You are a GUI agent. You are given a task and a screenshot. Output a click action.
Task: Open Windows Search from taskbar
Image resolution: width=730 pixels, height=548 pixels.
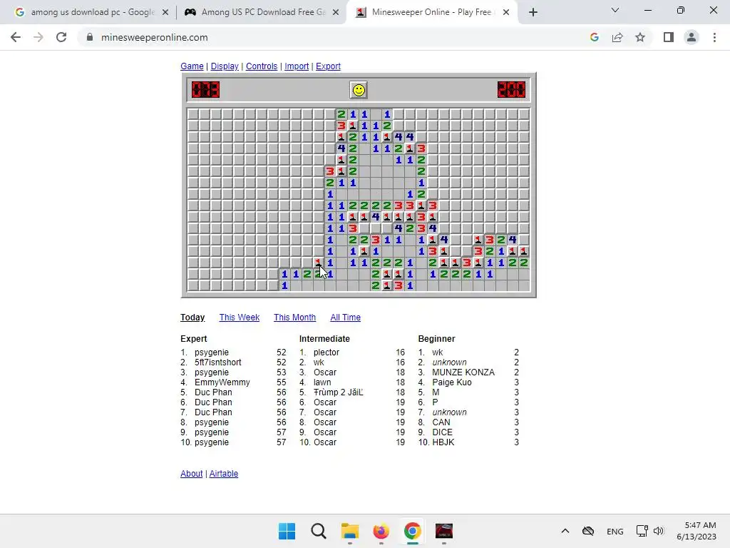point(319,531)
